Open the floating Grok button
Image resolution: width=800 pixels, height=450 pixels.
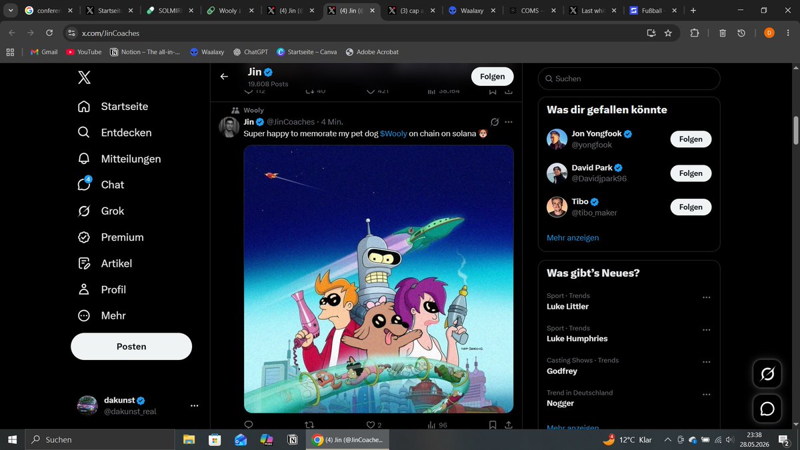coord(767,375)
